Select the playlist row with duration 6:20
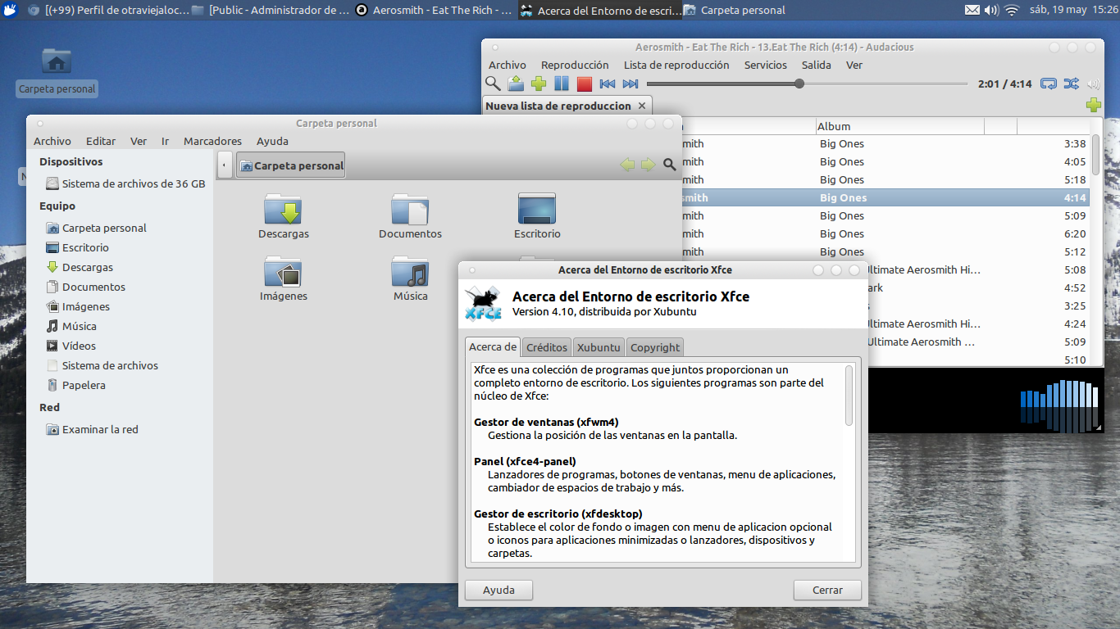The width and height of the screenshot is (1120, 629). point(886,233)
